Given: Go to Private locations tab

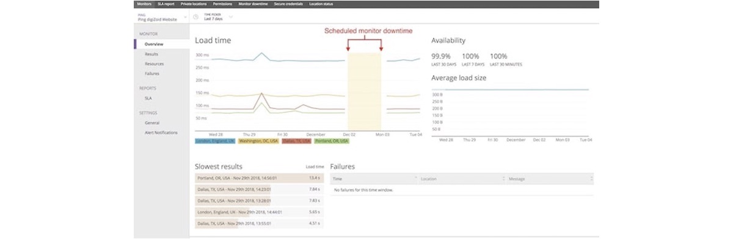Looking at the screenshot, I should click(x=194, y=4).
